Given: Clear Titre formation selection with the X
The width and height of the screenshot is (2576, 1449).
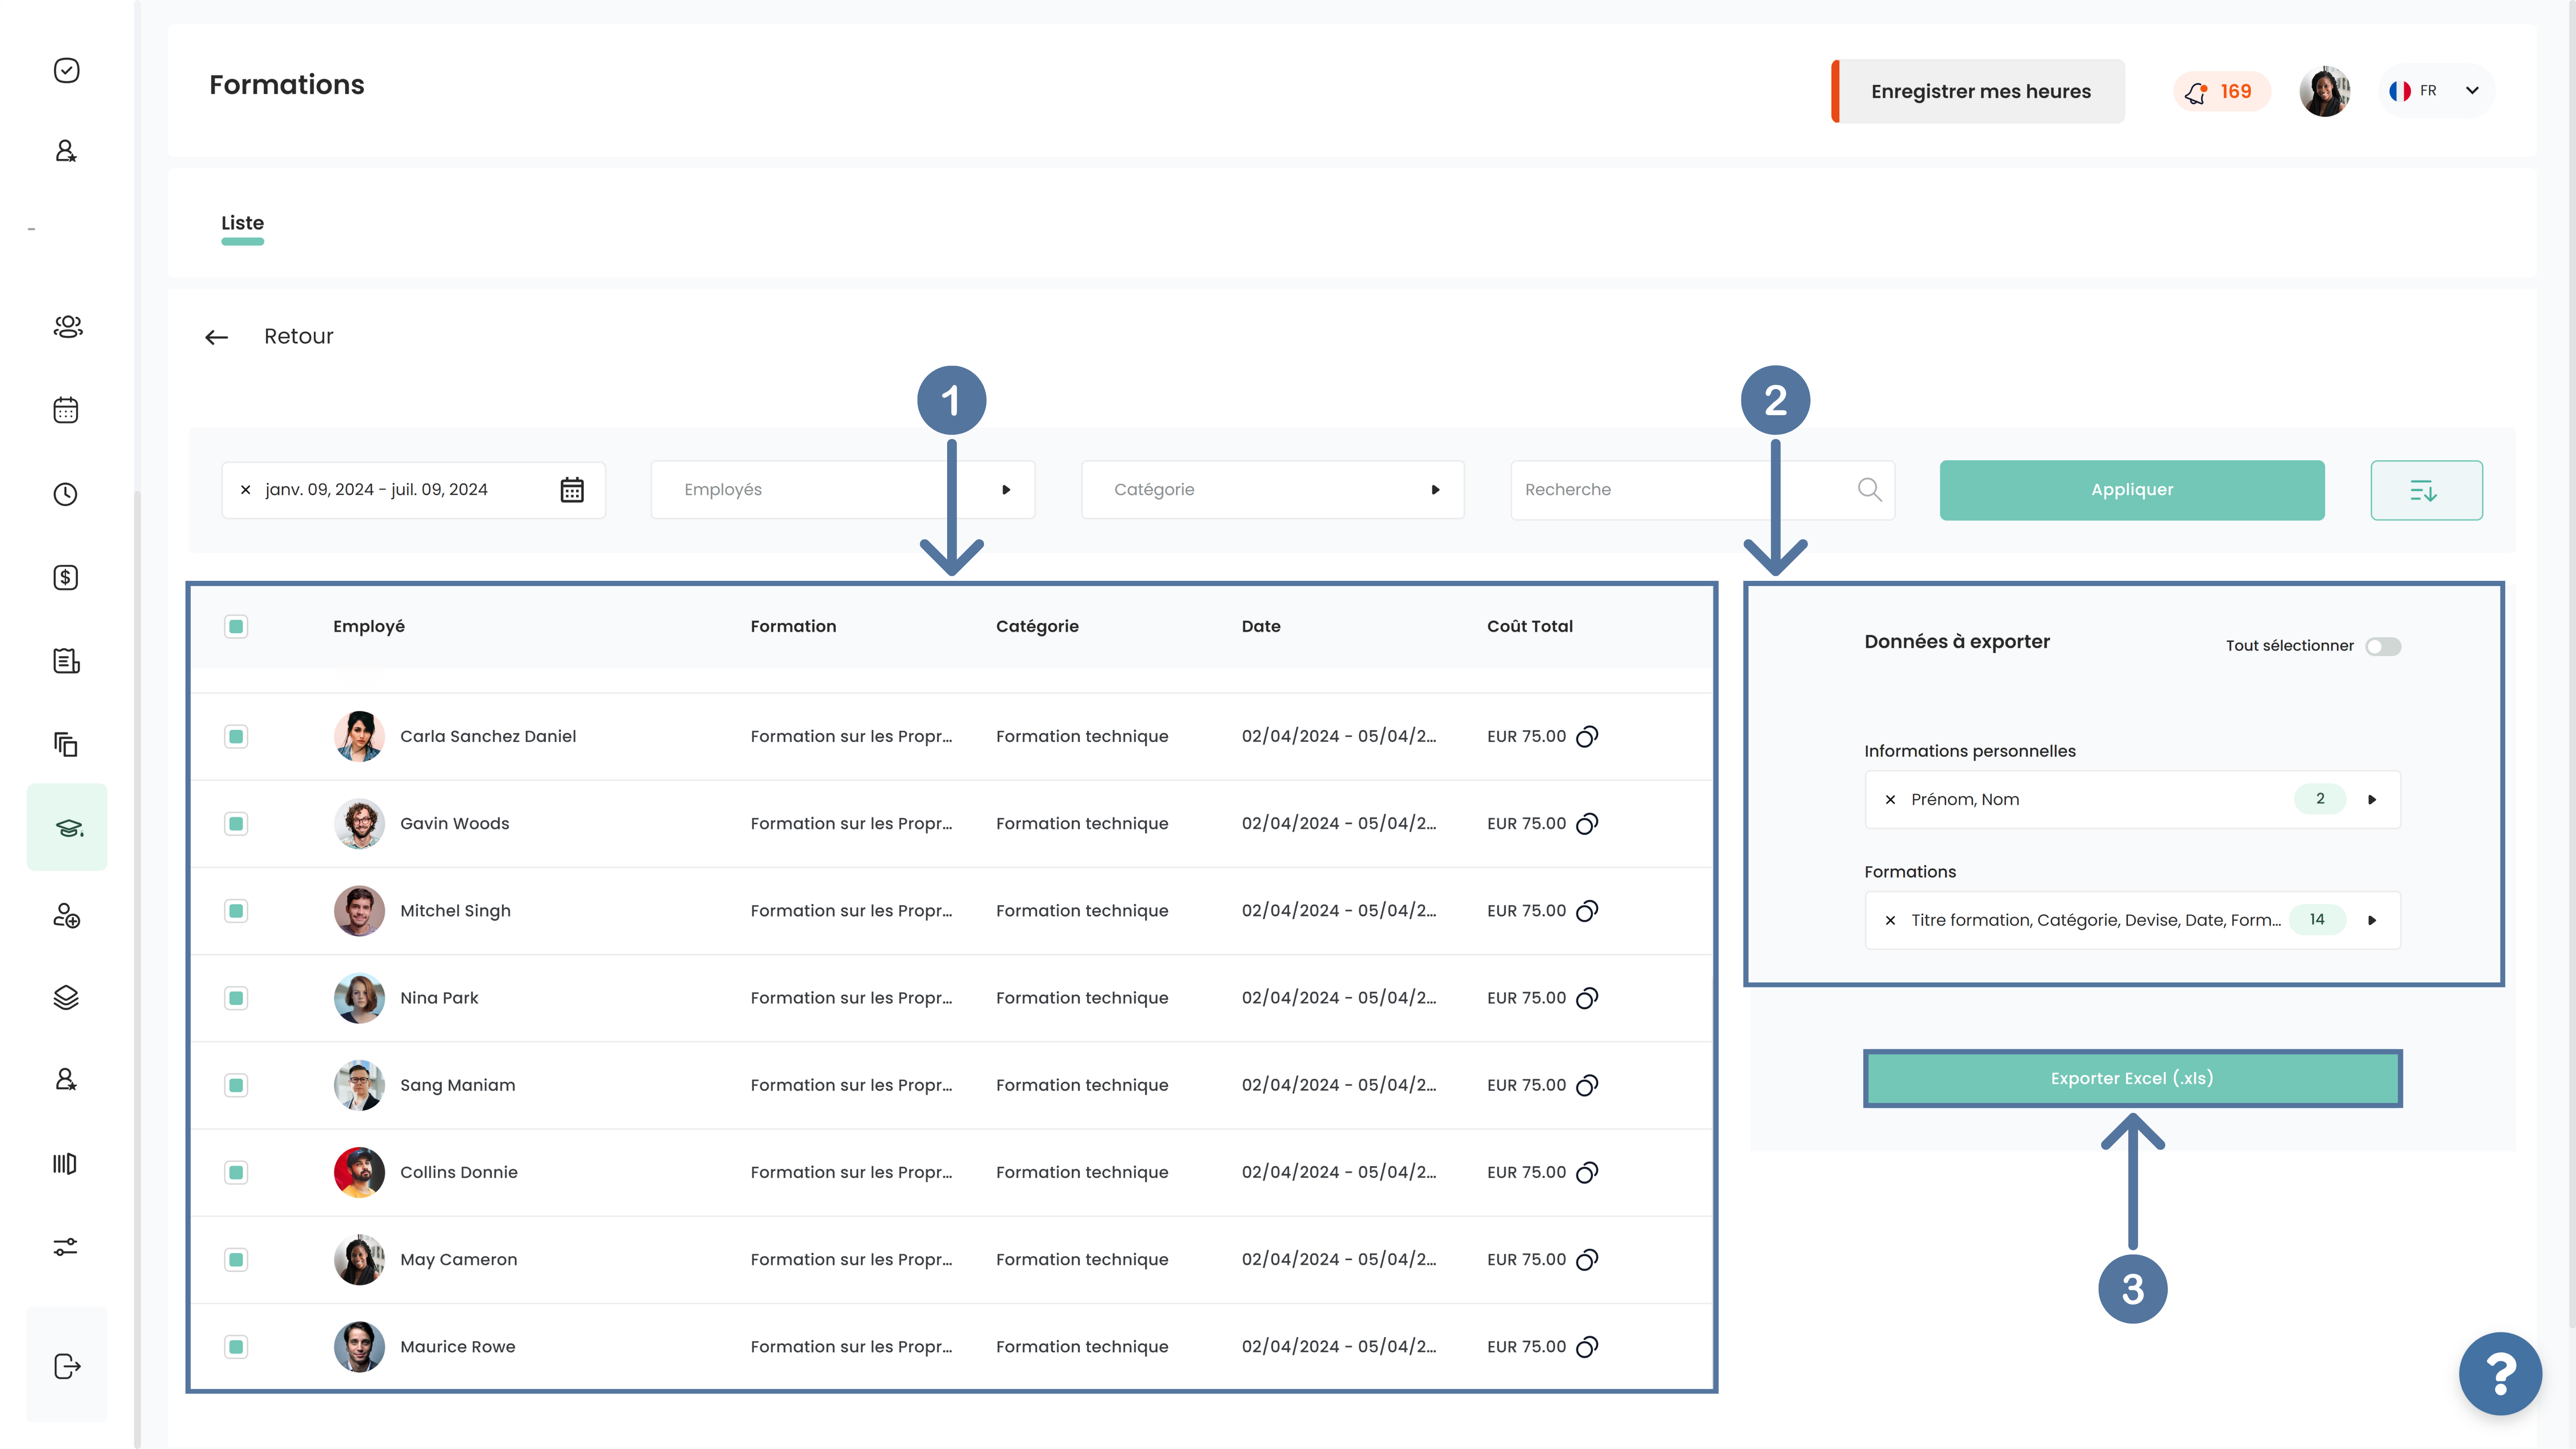Looking at the screenshot, I should pyautogui.click(x=1890, y=920).
